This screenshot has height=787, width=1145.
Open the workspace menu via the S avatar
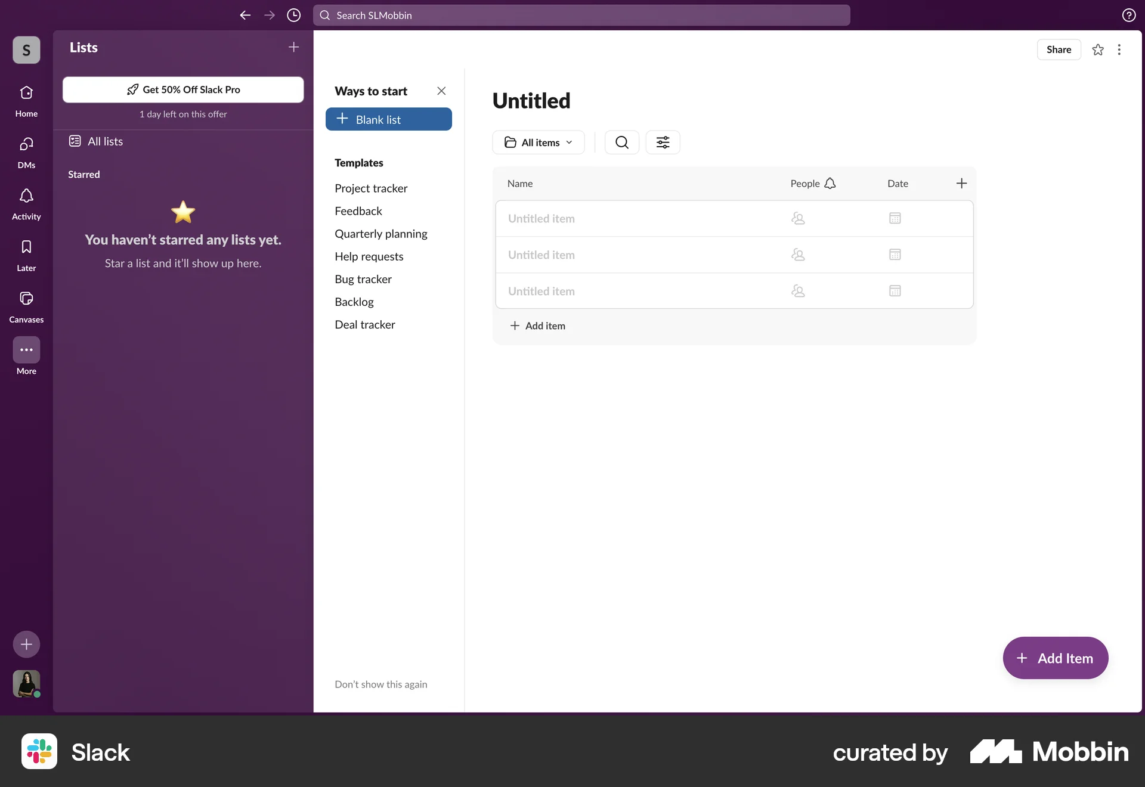tap(26, 50)
